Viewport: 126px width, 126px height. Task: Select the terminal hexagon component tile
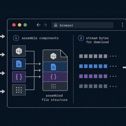[x=19, y=51]
